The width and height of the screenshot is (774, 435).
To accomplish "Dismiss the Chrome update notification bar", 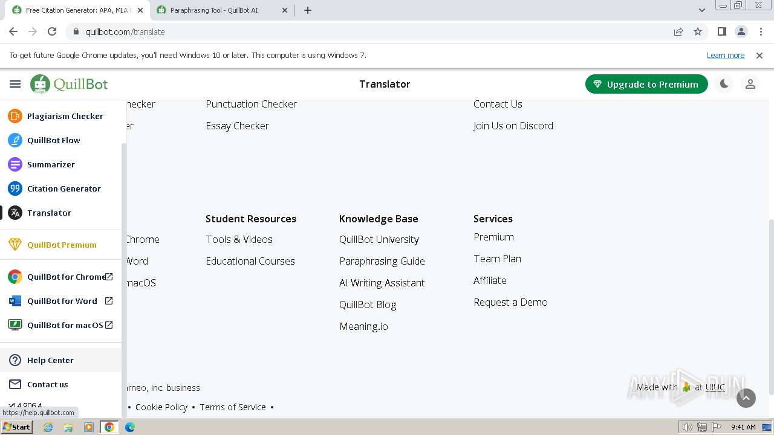I will (x=759, y=55).
